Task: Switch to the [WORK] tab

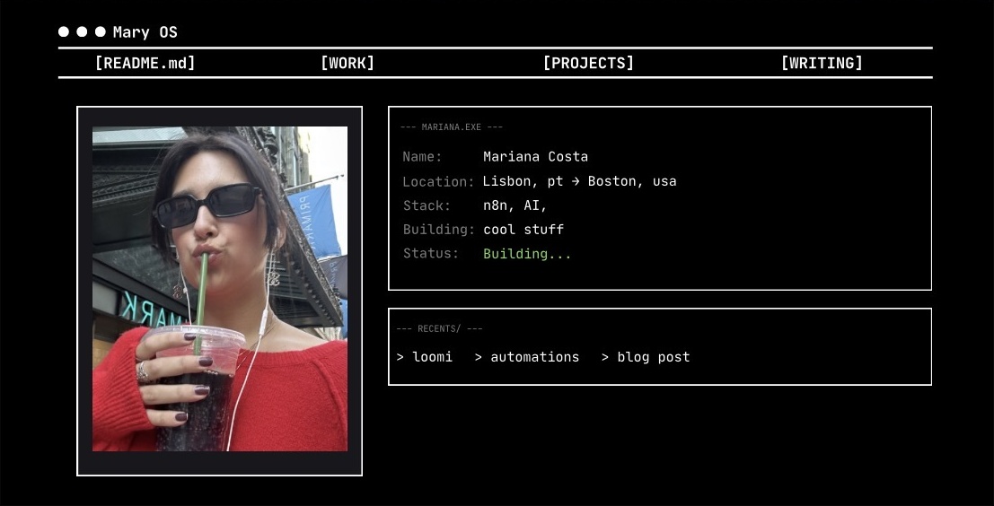Action: [347, 63]
